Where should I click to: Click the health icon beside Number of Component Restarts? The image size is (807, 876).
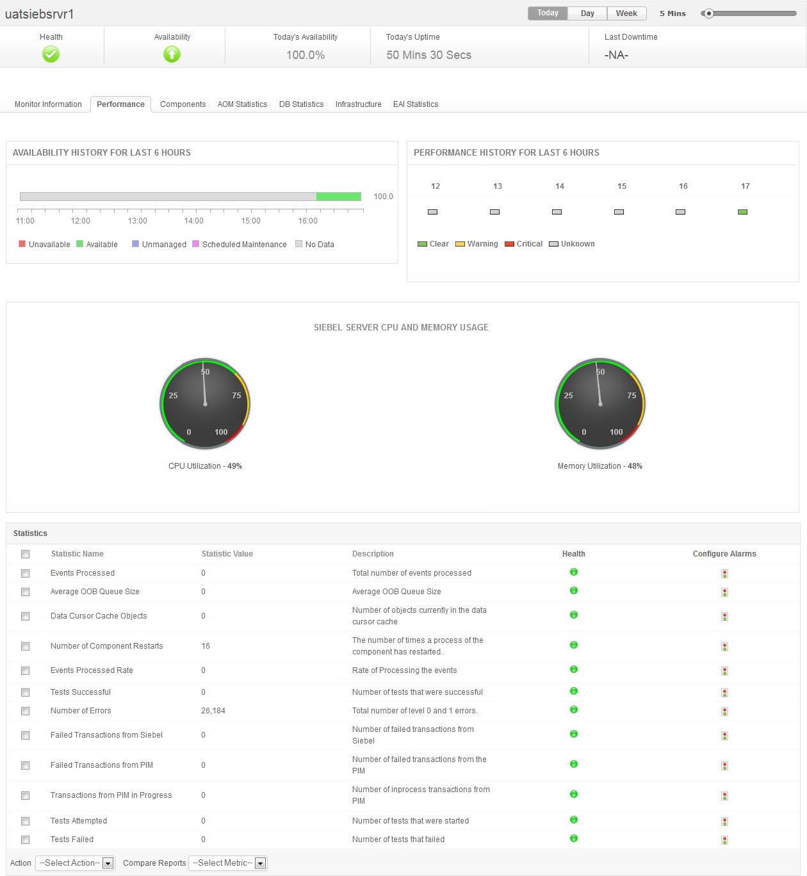574,647
